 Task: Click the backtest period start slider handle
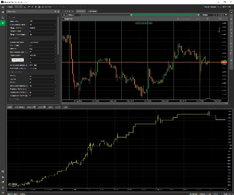coord(131,15)
